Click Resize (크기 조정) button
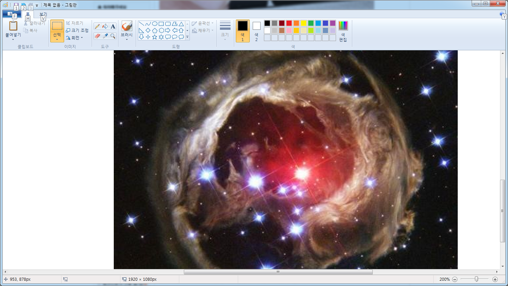The width and height of the screenshot is (508, 286). (77, 30)
